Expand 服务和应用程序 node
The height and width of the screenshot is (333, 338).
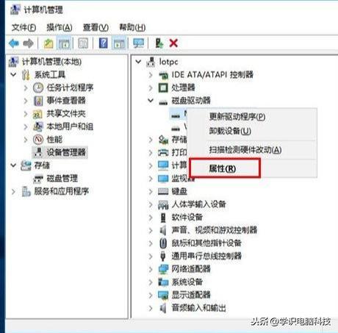tap(13, 192)
